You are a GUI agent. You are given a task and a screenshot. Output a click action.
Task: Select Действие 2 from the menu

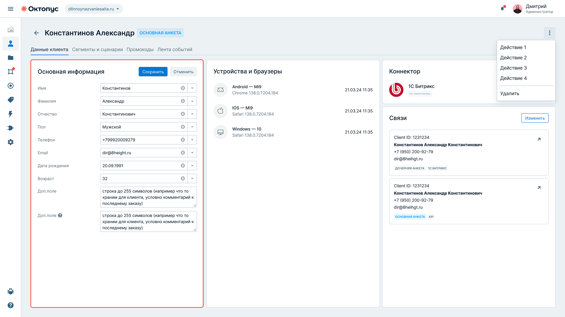[x=526, y=58]
